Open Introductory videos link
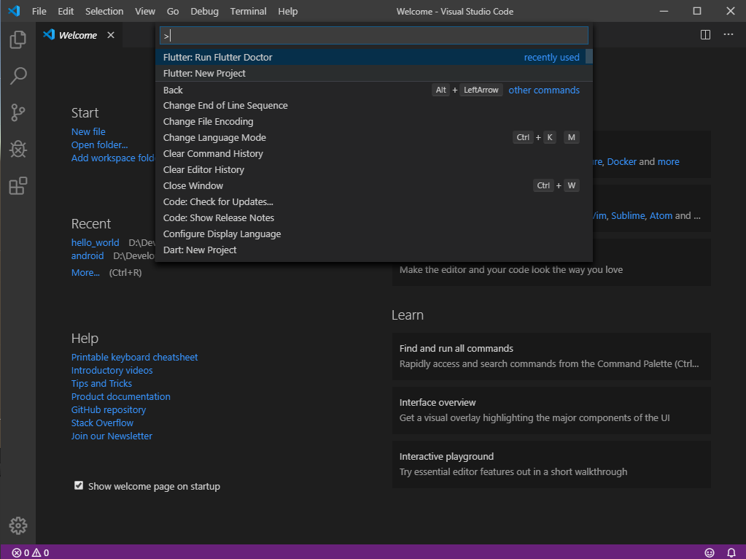Viewport: 746px width, 559px height. click(112, 371)
